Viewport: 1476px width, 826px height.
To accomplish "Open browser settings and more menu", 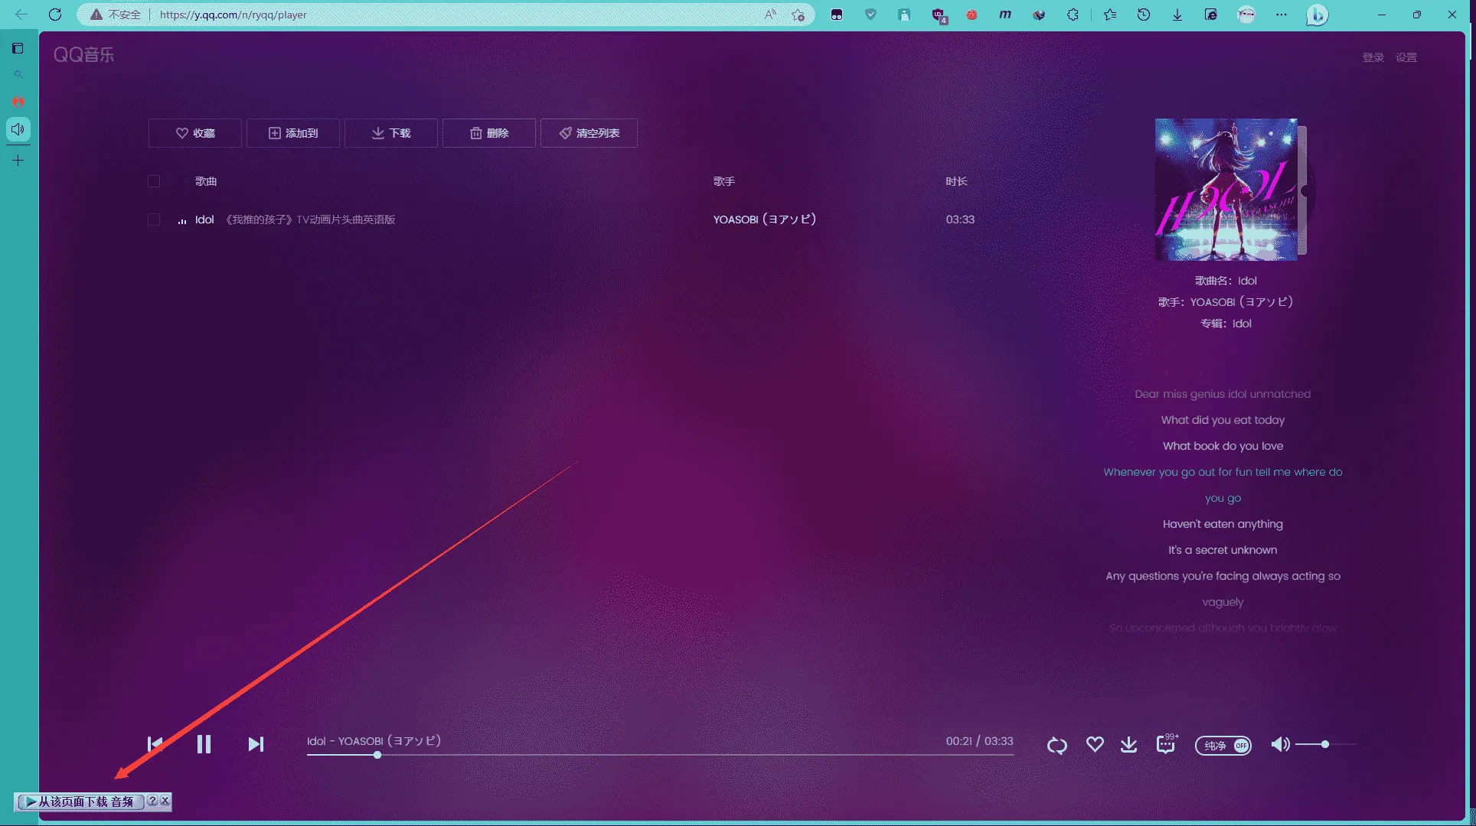I will [1281, 15].
